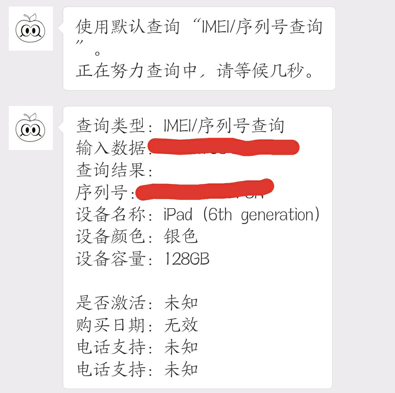Tap the 购买日期 无效 line

(137, 325)
